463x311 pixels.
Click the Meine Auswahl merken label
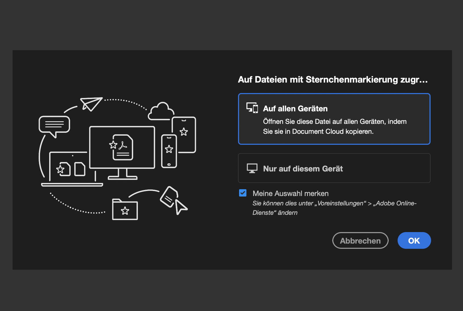290,194
